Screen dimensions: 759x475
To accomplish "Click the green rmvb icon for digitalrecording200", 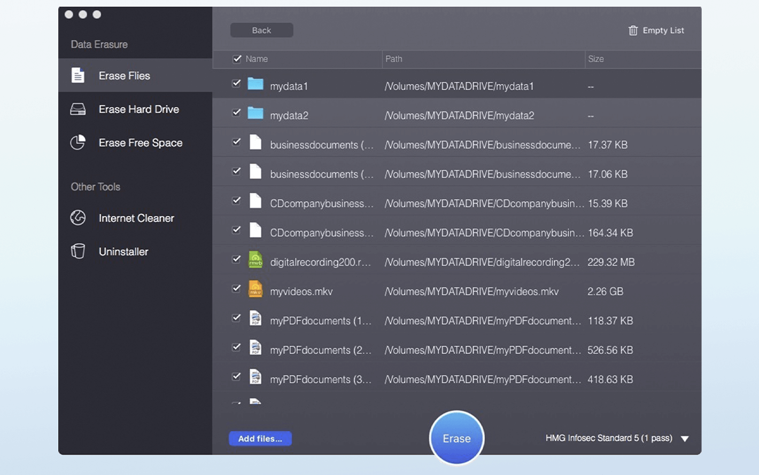I will (x=255, y=259).
